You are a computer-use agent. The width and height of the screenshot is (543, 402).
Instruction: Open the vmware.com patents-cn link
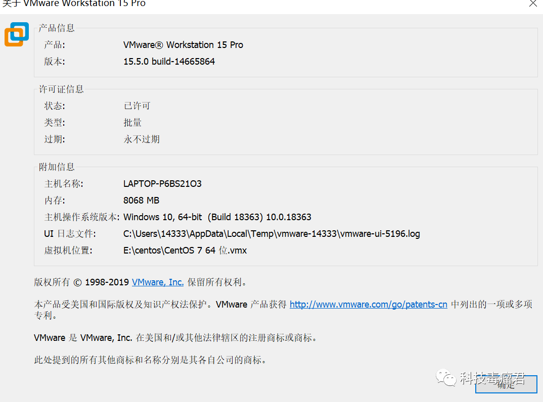point(369,305)
